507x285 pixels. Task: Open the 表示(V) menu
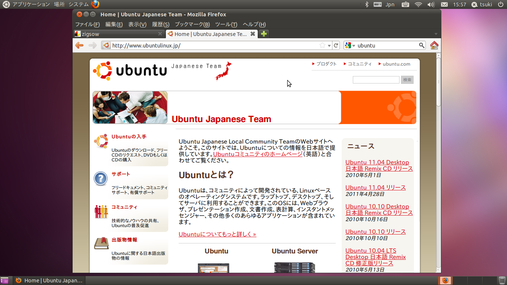pos(137,24)
